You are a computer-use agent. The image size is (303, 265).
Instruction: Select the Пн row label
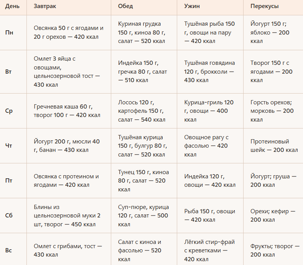tap(13, 33)
